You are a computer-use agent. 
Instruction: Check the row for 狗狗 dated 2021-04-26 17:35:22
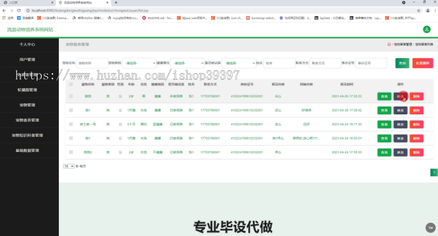tap(71, 96)
